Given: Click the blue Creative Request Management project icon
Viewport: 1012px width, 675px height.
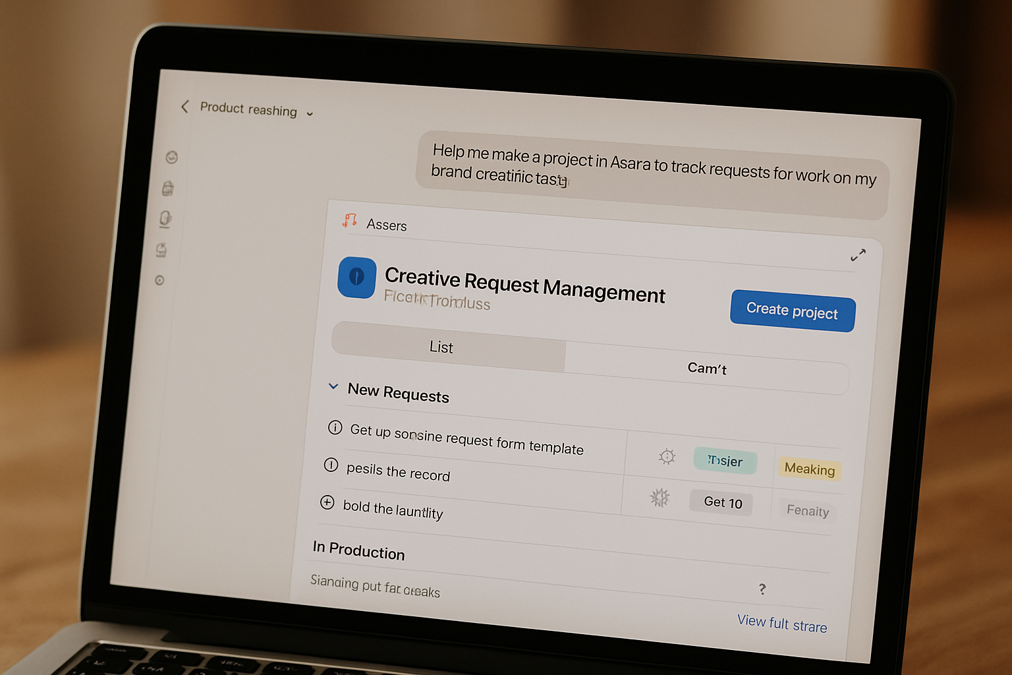Looking at the screenshot, I should tap(356, 278).
